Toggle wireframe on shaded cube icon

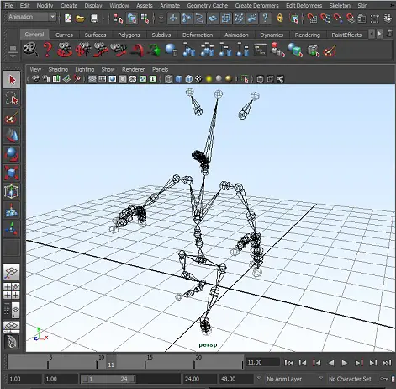[x=188, y=79]
